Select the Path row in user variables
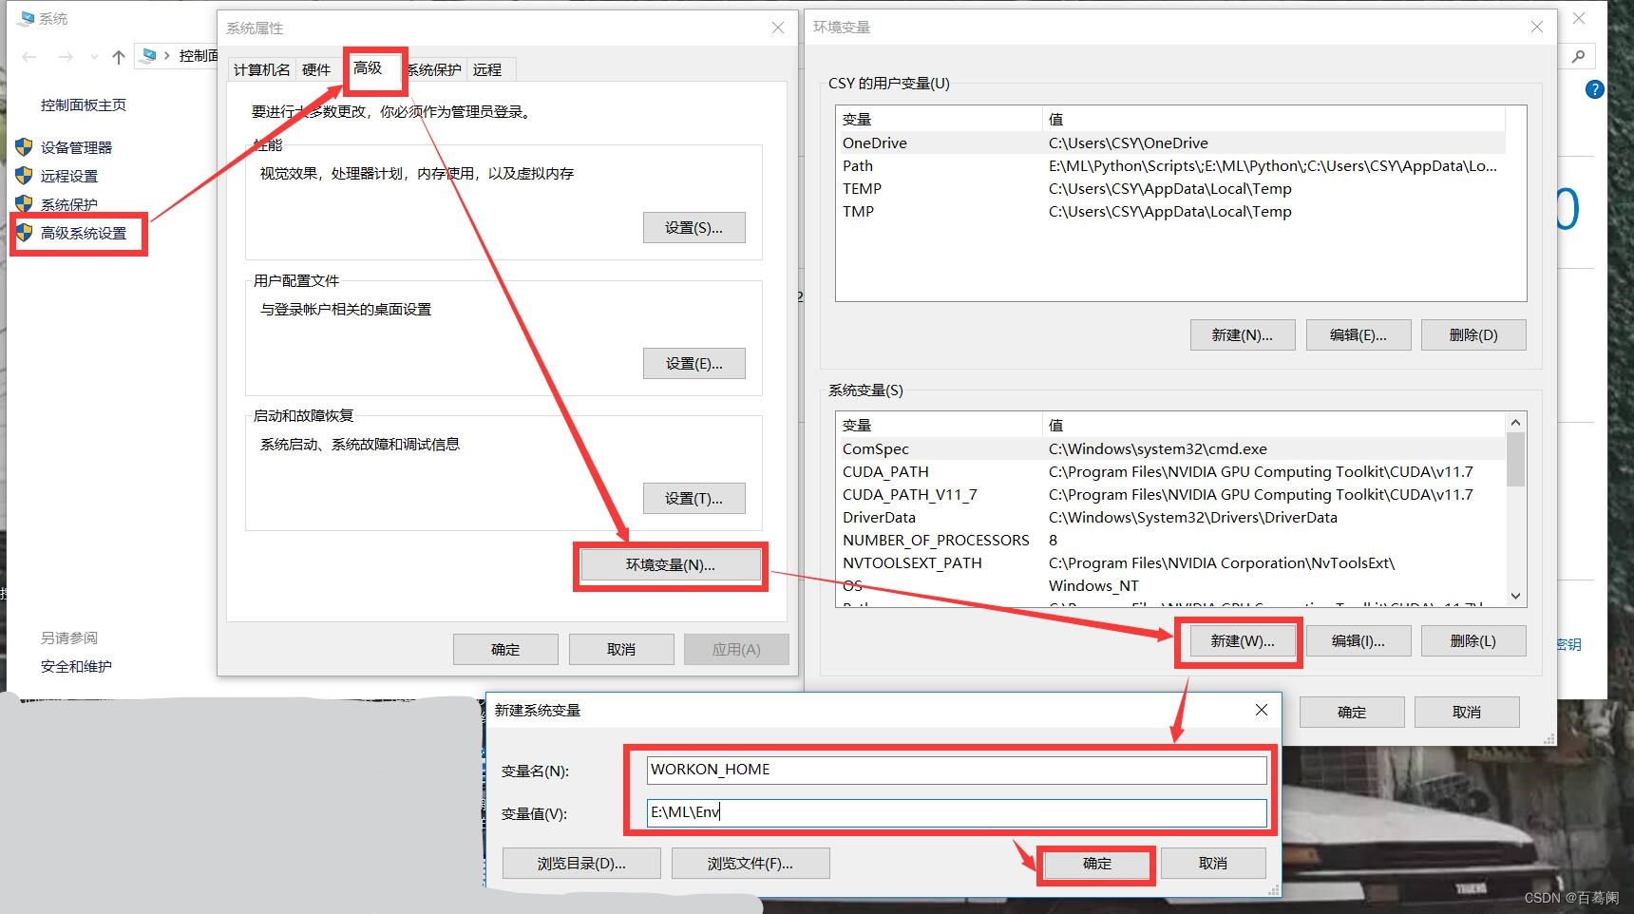The image size is (1634, 914). point(950,165)
